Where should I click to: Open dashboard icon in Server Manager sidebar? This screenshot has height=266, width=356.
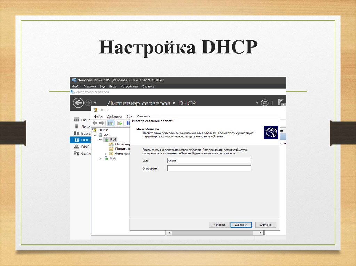(x=76, y=120)
